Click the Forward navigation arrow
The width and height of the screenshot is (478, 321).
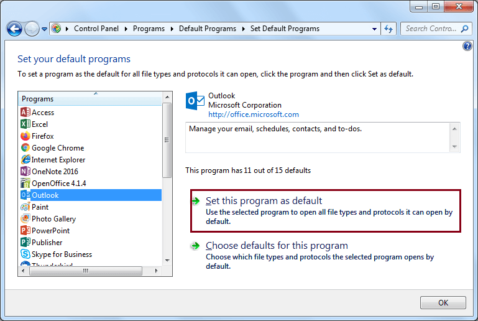[32, 29]
